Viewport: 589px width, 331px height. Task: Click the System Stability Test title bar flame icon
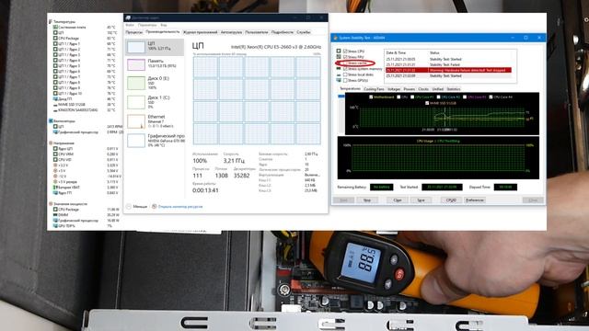click(335, 38)
